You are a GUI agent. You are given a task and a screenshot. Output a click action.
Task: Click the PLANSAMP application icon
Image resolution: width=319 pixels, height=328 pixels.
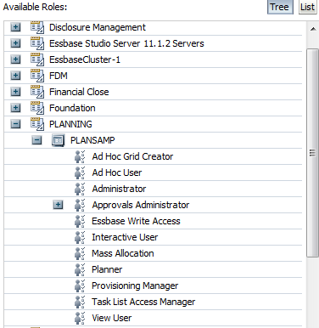click(x=59, y=140)
